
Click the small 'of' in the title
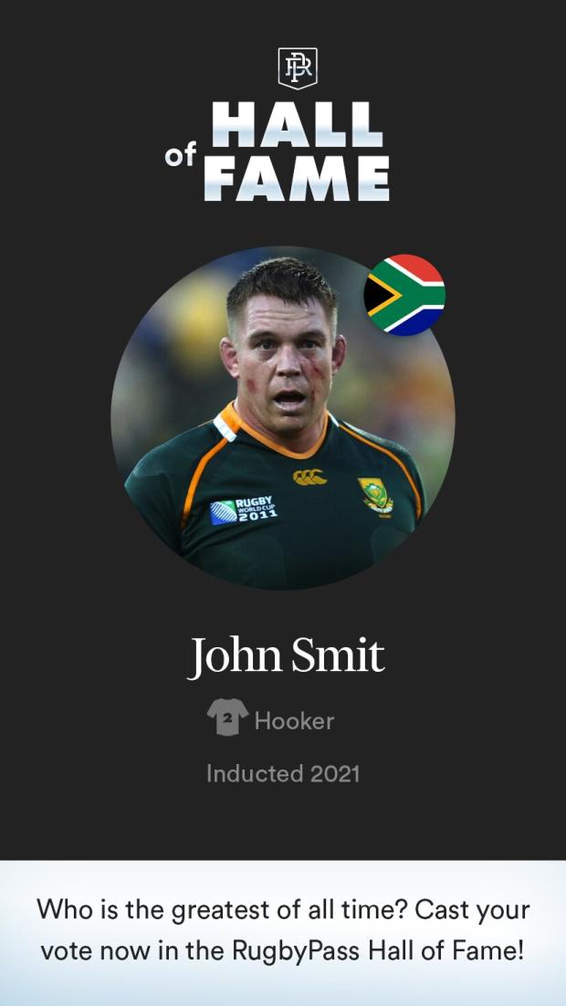point(181,156)
